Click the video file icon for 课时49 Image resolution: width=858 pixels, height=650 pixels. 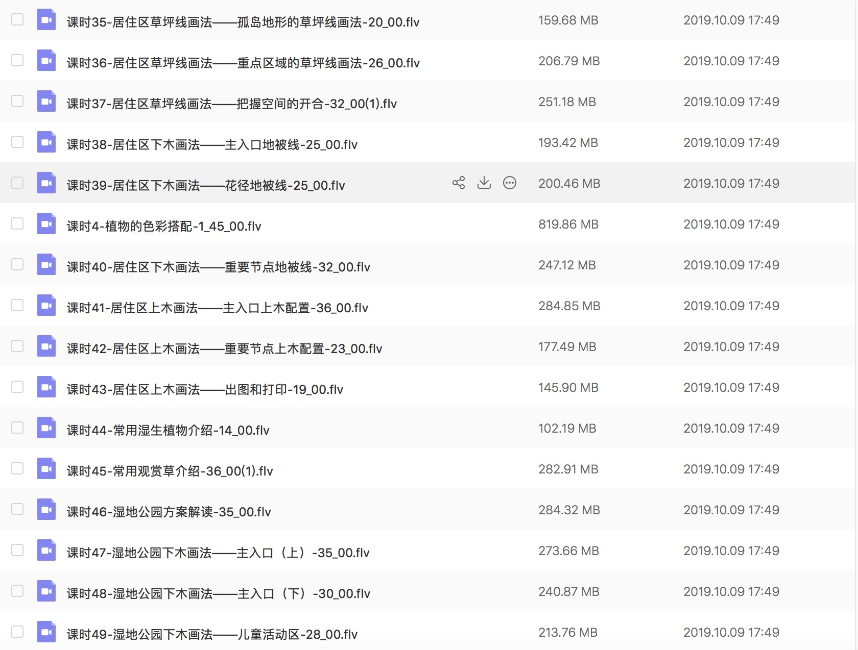[x=46, y=632]
